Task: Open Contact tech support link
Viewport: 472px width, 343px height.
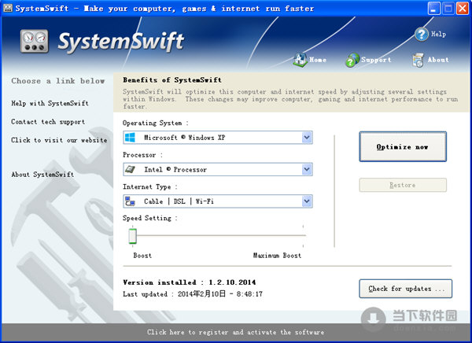Action: pyautogui.click(x=48, y=122)
